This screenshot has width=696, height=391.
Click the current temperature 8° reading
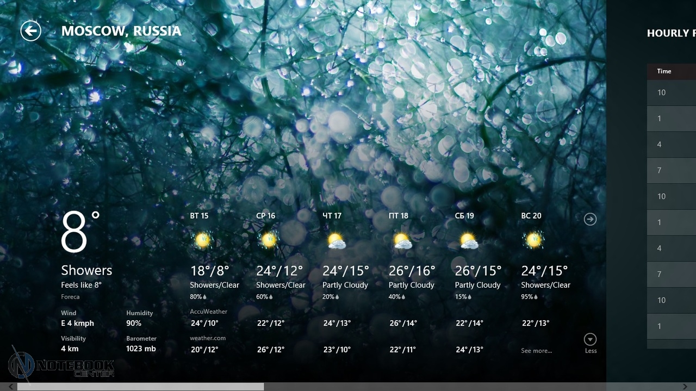80,232
